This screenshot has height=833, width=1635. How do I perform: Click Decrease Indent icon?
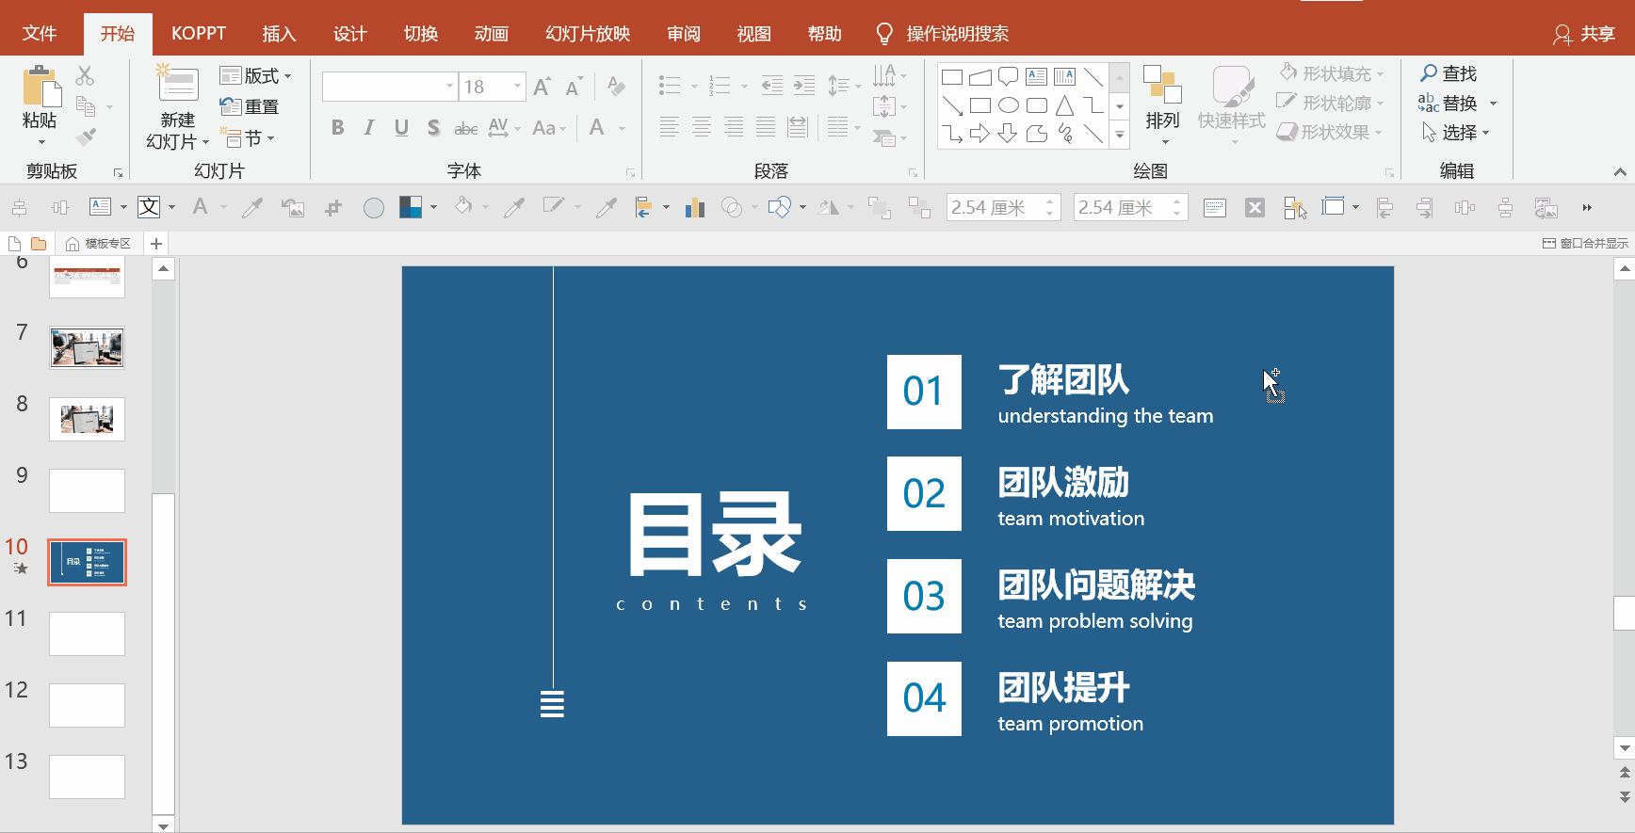(771, 86)
